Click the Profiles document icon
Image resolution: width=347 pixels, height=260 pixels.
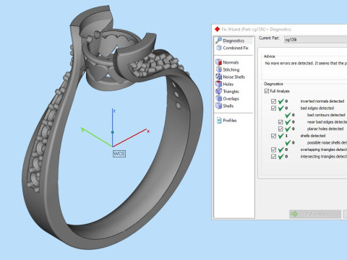click(x=219, y=120)
